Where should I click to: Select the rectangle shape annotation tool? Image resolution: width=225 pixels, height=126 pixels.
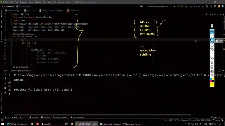click(212, 45)
